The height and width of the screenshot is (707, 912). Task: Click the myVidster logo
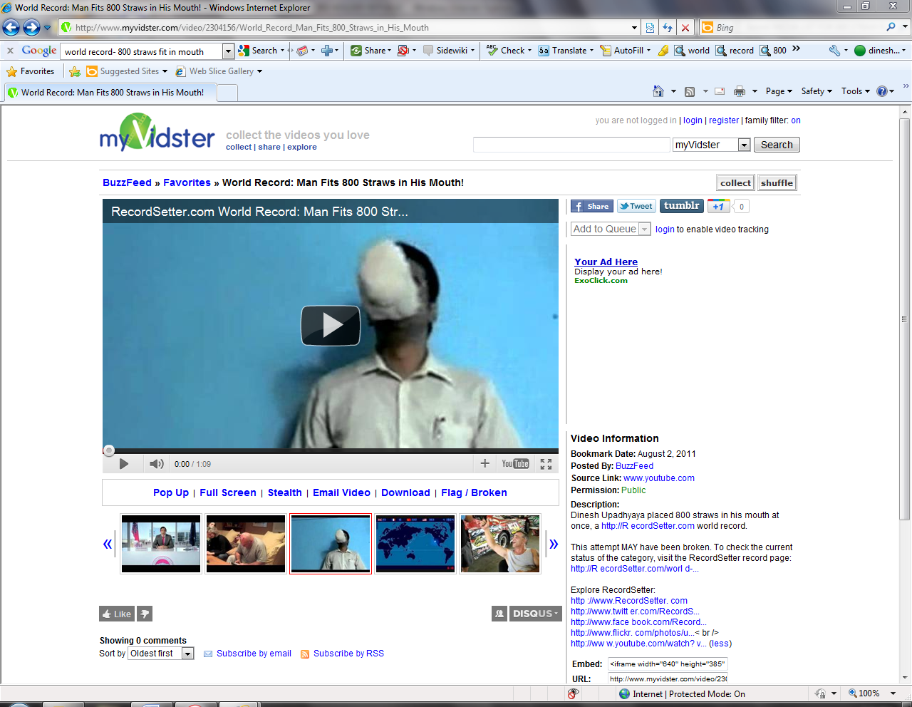157,133
